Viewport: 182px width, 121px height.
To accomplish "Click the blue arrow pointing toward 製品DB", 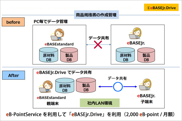I will (105, 87).
